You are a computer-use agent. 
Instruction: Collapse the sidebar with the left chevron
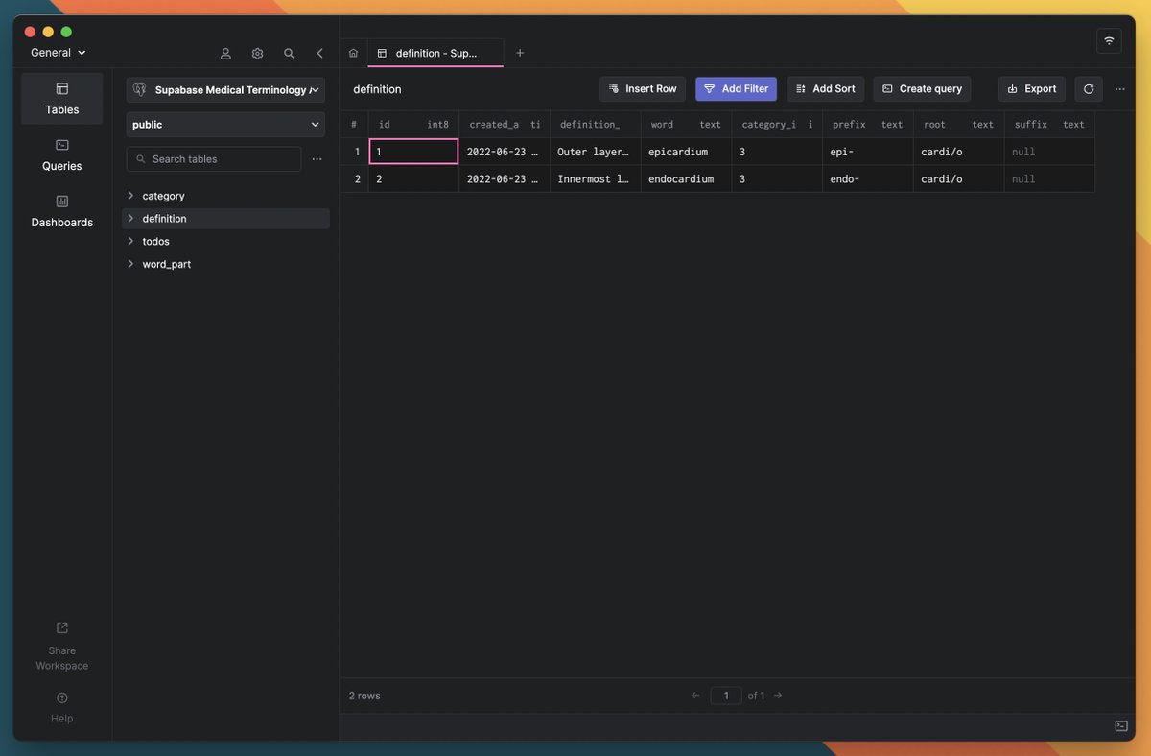click(x=320, y=54)
